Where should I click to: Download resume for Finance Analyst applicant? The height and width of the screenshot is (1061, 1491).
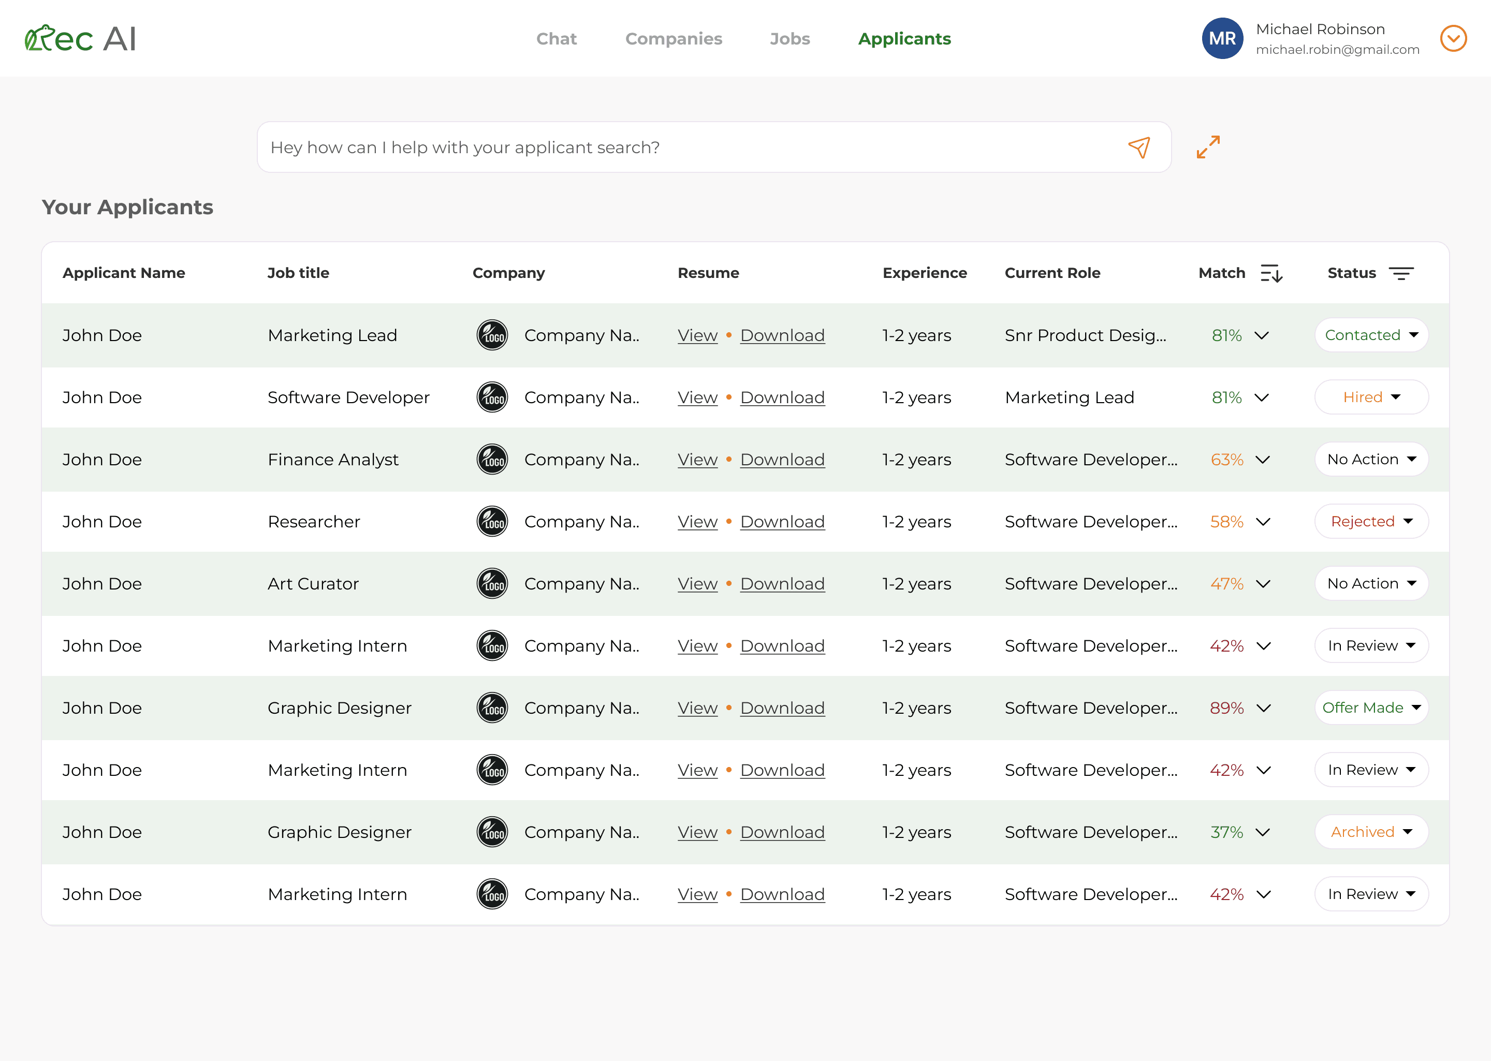tap(782, 459)
